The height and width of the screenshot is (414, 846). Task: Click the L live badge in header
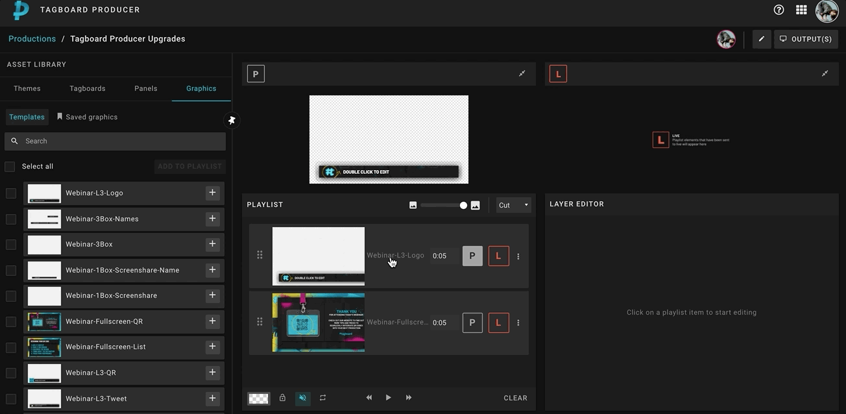pos(558,74)
